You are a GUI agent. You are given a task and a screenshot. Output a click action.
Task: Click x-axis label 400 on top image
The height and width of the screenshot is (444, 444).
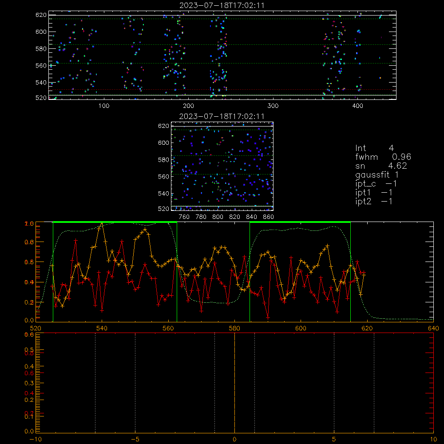coord(357,106)
